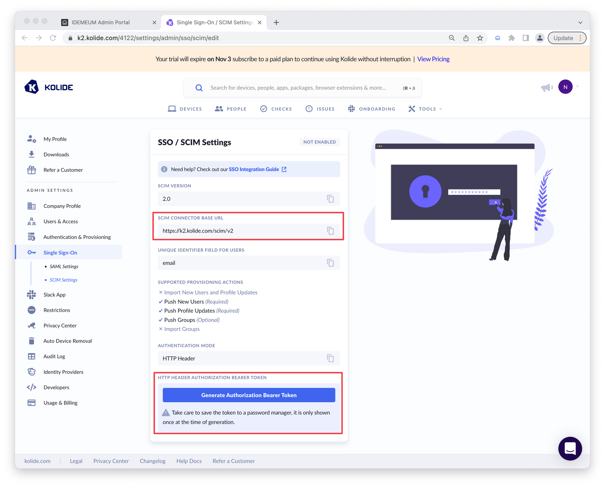
Task: Open the user avatar N menu
Action: 565,87
